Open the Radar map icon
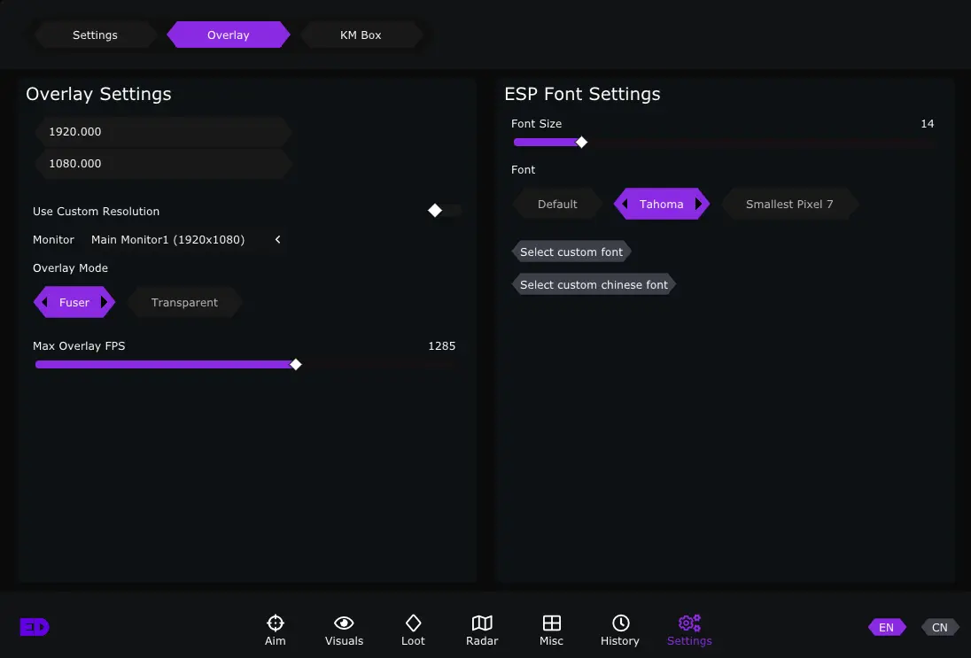This screenshot has height=658, width=971. click(482, 623)
